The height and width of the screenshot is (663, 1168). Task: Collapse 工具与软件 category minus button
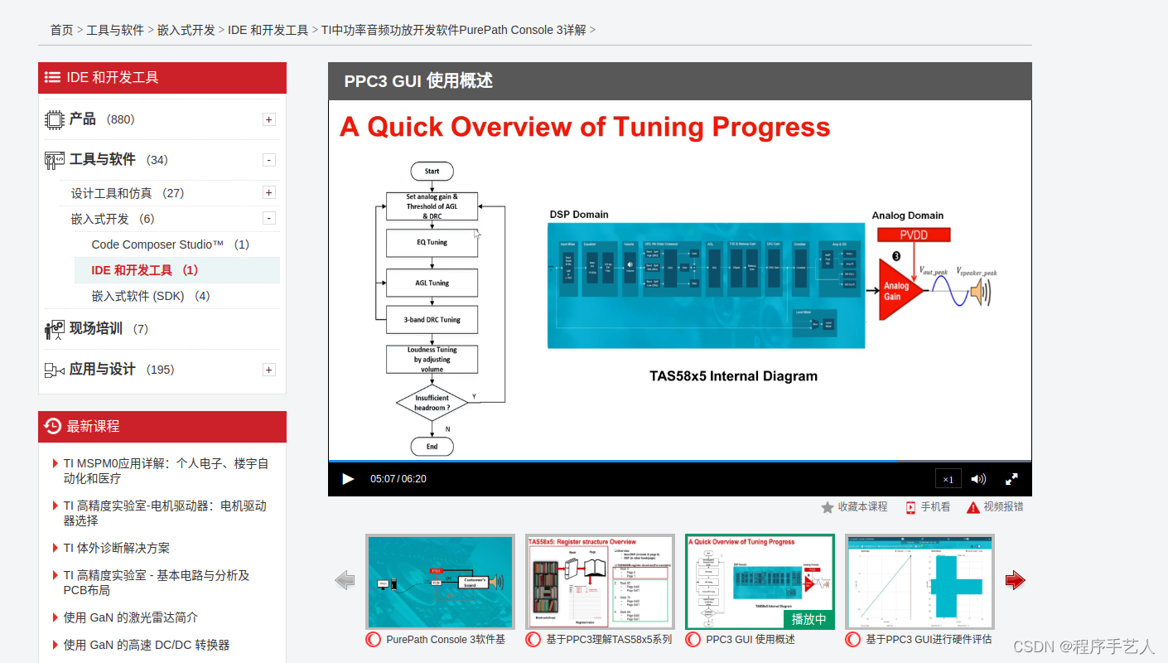coord(269,160)
